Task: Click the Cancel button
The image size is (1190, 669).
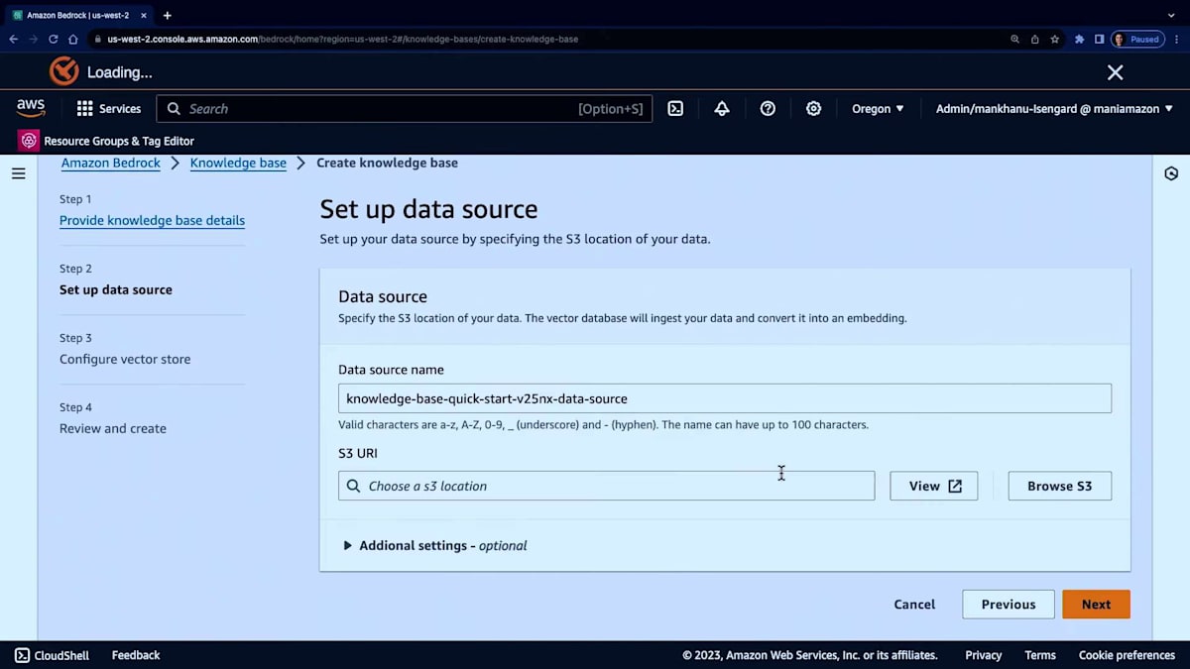Action: pyautogui.click(x=914, y=604)
